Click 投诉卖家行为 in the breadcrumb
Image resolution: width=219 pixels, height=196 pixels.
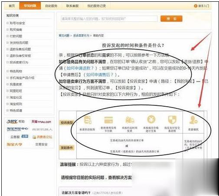[x=82, y=36]
